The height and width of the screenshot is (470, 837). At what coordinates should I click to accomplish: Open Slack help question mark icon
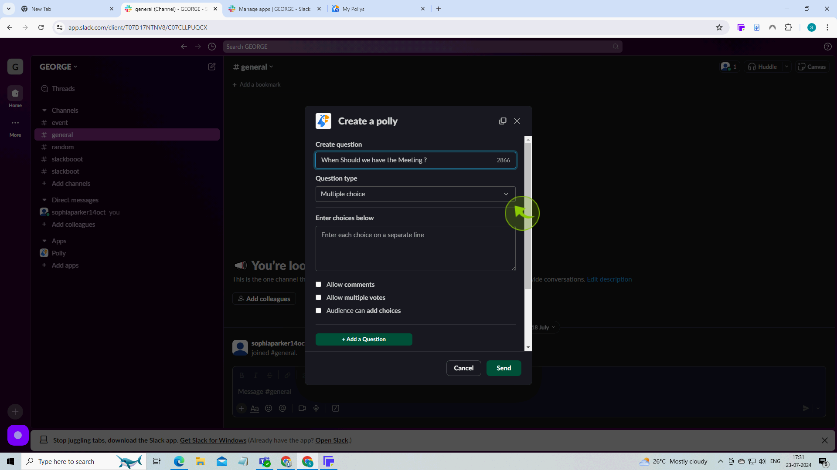pyautogui.click(x=828, y=47)
